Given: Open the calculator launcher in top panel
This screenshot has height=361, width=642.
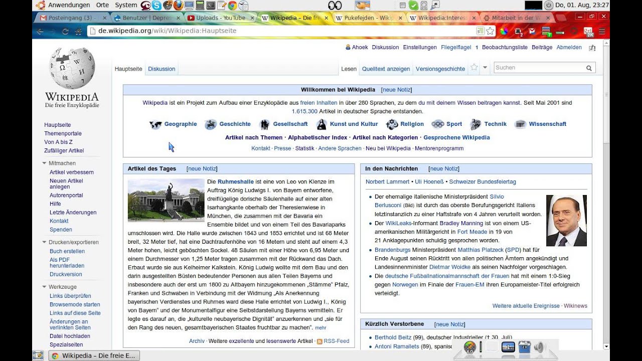Looking at the screenshot, I should point(200,6).
